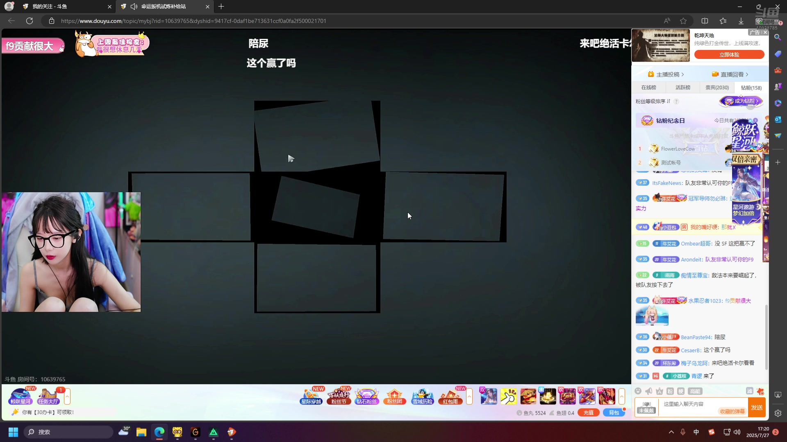787x442 pixels.
Task: Toggle the 滤 chat filter icon
Action: [x=750, y=391]
